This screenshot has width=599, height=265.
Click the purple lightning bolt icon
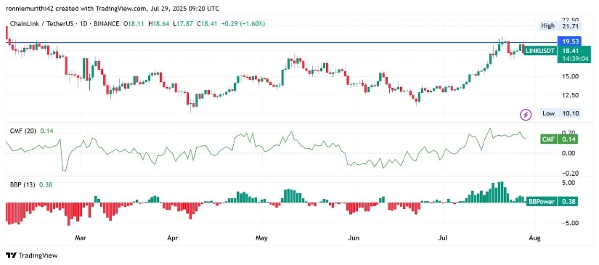click(x=526, y=114)
